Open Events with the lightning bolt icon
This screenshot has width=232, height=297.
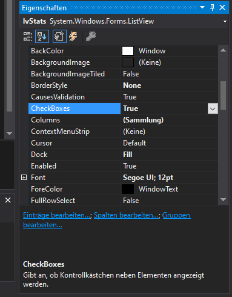point(73,36)
